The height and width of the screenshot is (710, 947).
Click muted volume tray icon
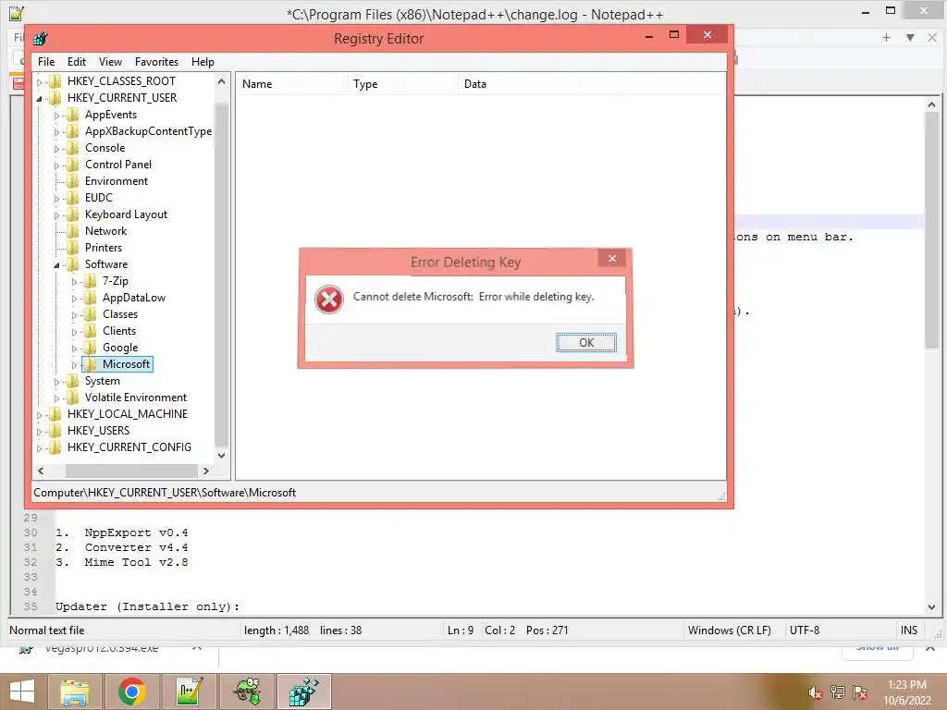816,692
